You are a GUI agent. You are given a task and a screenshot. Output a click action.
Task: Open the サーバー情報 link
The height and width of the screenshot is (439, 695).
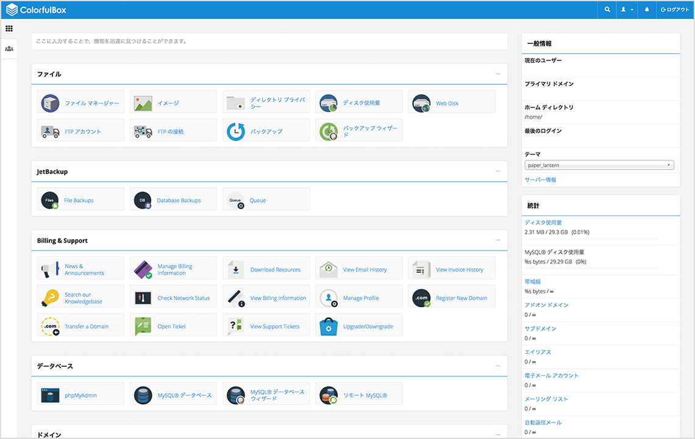point(540,180)
